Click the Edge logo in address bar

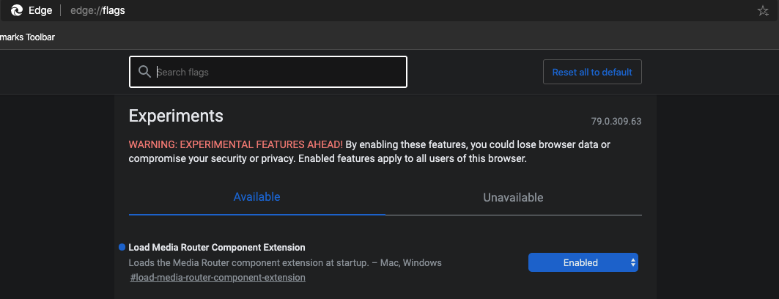pos(17,10)
